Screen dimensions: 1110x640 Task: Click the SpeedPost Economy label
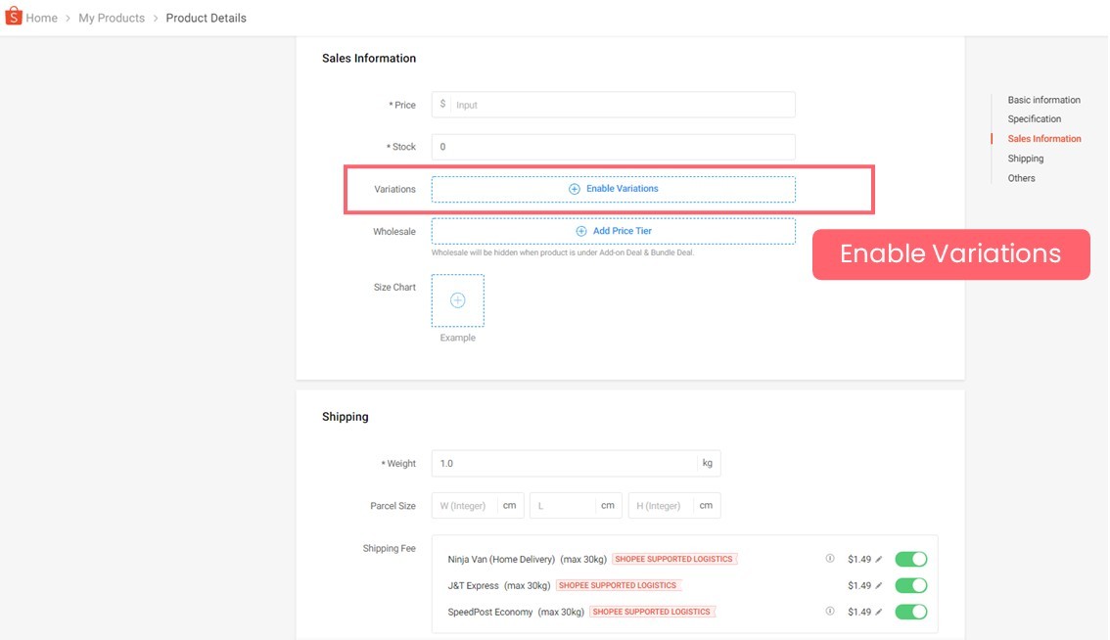489,612
